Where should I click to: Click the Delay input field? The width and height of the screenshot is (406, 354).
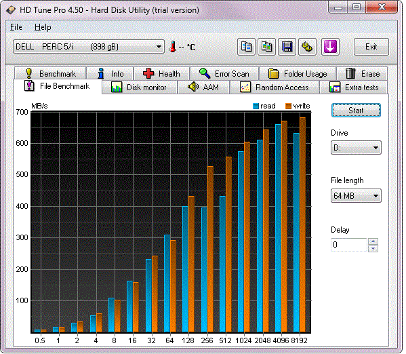point(349,245)
